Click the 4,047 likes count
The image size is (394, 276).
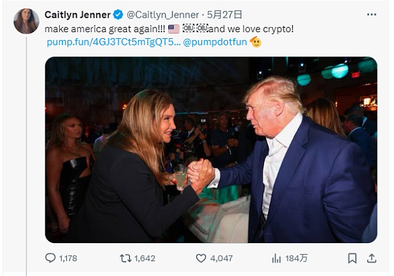point(221,258)
